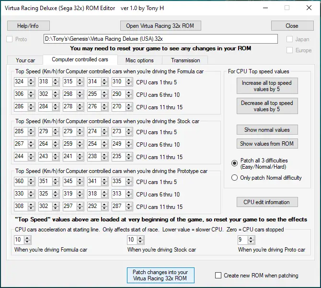321x288 pixels.
Task: Click the spinner arrows on the 308 field
Action: point(31,207)
